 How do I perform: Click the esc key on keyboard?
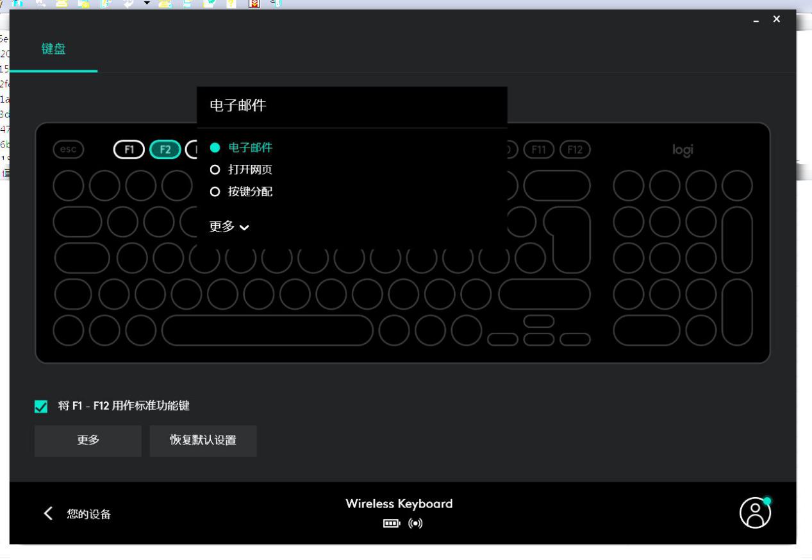(68, 149)
